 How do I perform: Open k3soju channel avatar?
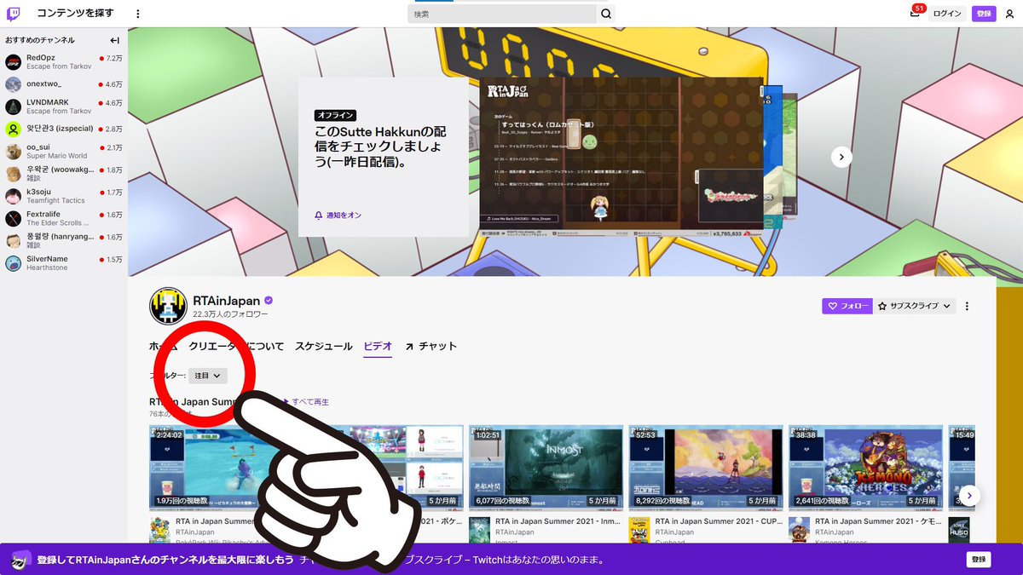point(14,196)
